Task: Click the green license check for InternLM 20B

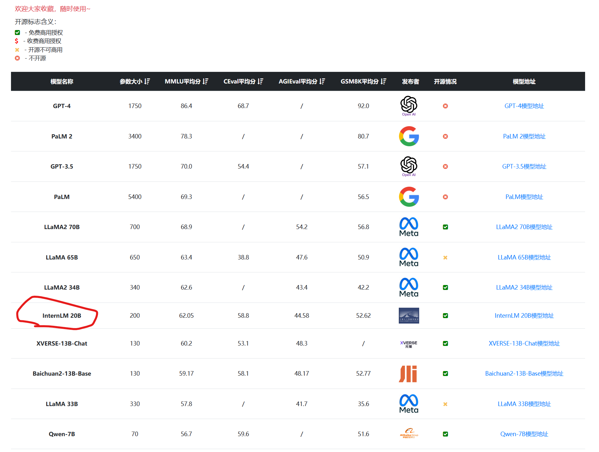Action: pyautogui.click(x=445, y=316)
